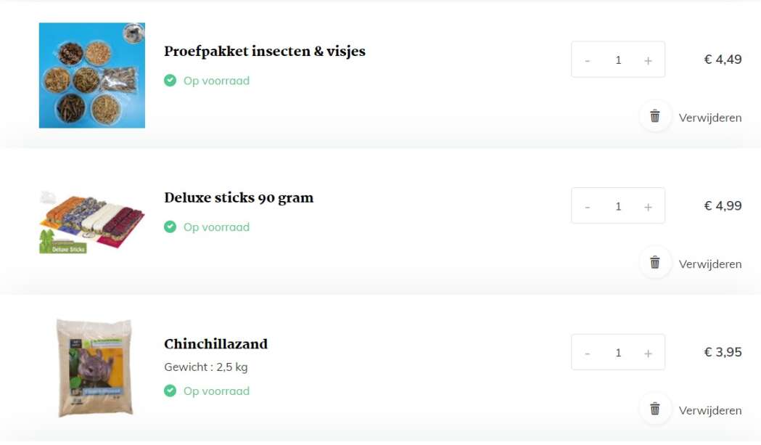Decrease quantity of Chinchillazand

point(587,353)
